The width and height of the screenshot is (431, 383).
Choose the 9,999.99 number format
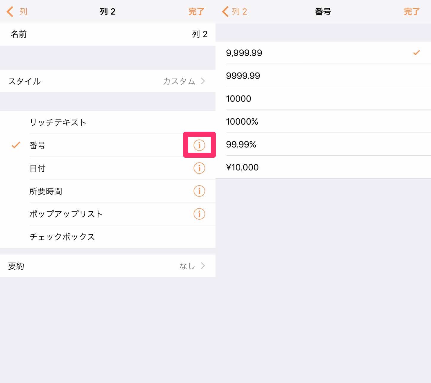point(323,53)
